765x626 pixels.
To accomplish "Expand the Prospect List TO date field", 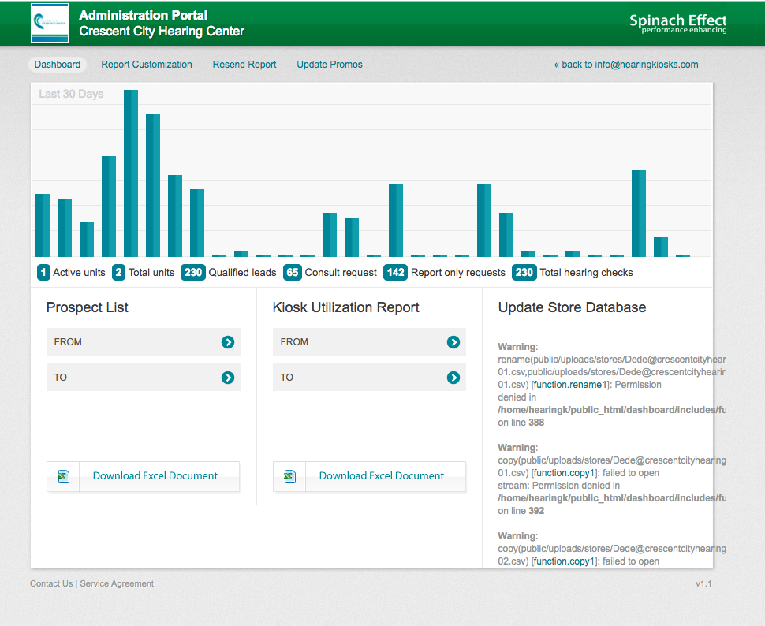I will coord(134,378).
